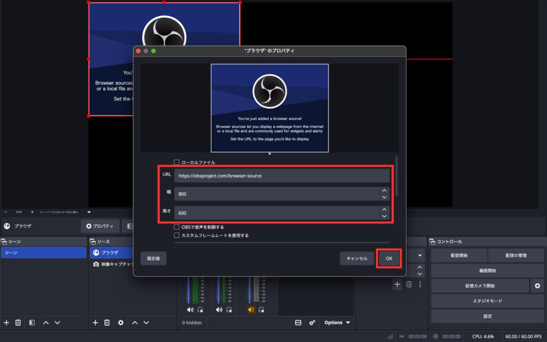The image size is (547, 342).
Task: Click キャンセル in the properties dialog
Action: [x=357, y=258]
